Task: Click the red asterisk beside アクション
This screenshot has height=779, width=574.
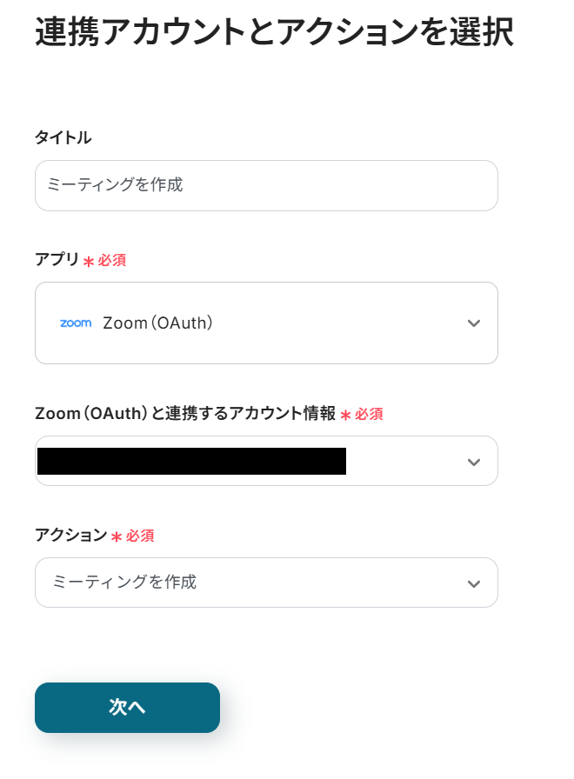Action: click(116, 537)
